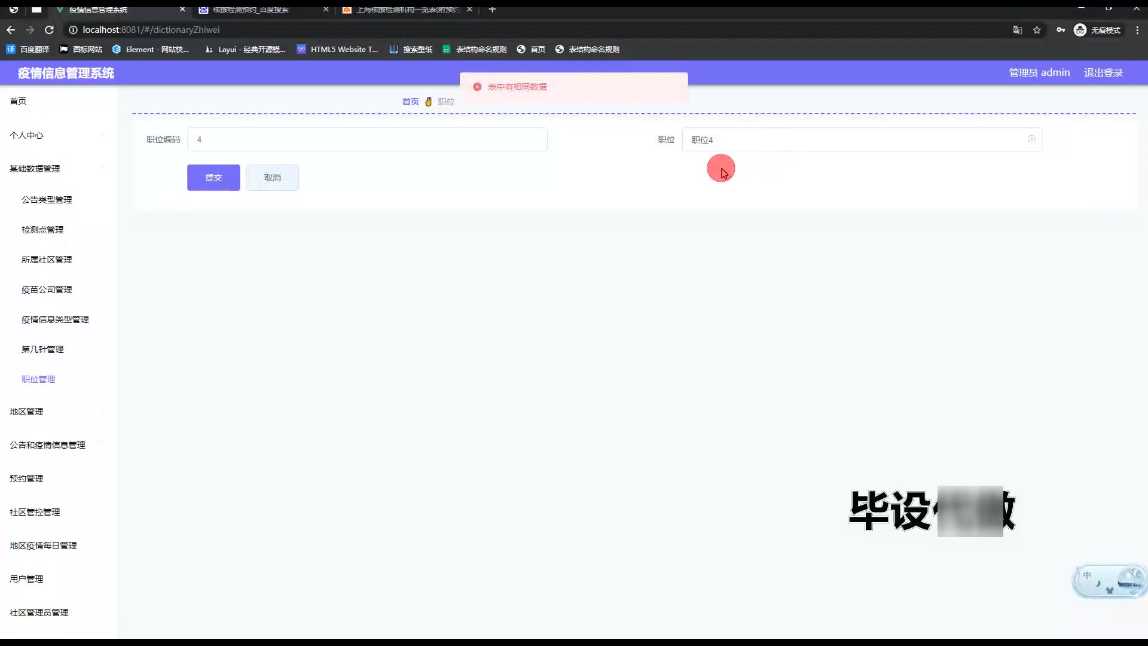Open 第几针管理 submenu item
1148x646 pixels.
[59, 349]
